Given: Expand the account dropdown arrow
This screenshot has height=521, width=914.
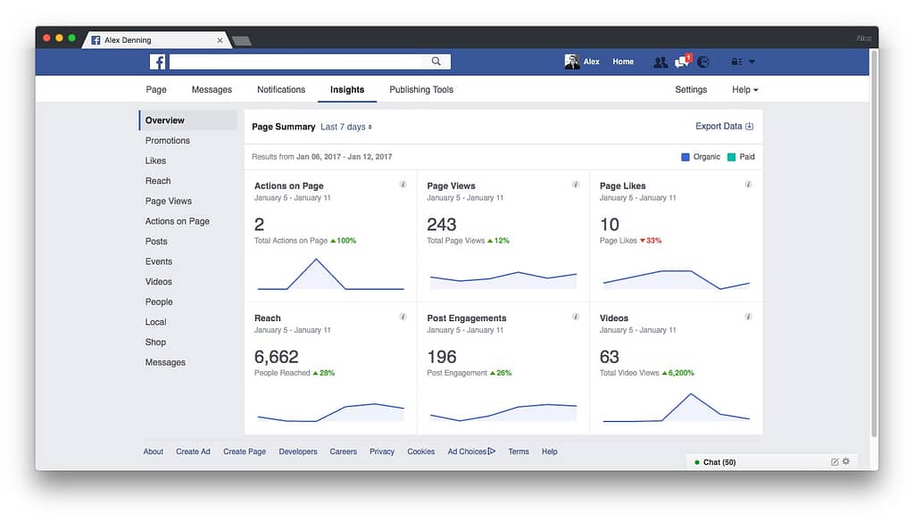Looking at the screenshot, I should tap(752, 62).
